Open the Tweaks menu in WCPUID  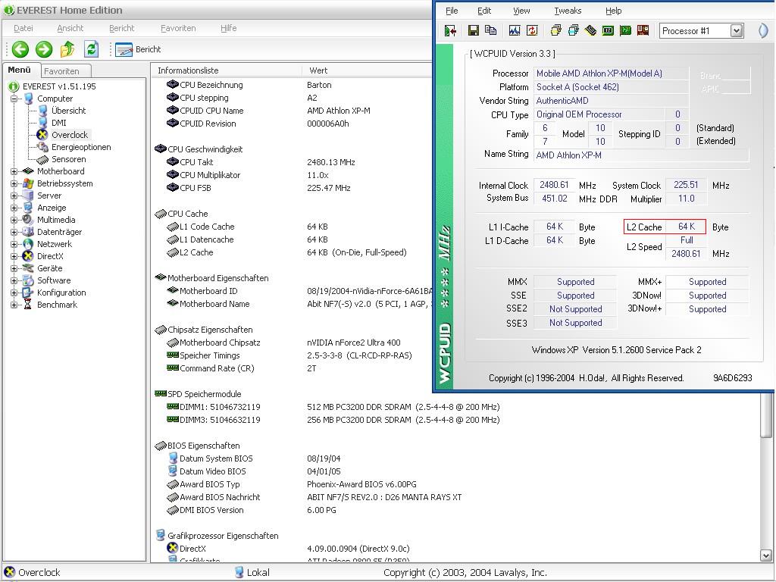point(568,11)
